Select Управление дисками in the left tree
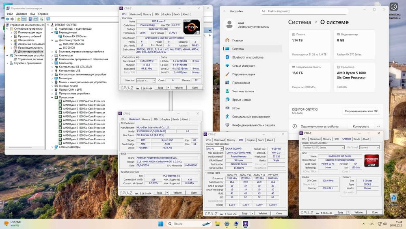 pyautogui.click(x=30, y=59)
